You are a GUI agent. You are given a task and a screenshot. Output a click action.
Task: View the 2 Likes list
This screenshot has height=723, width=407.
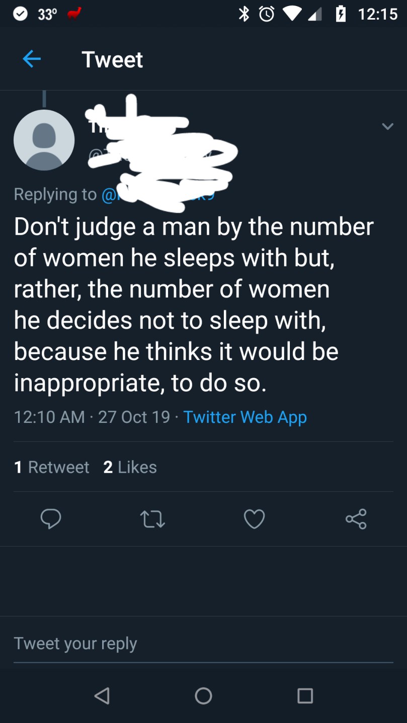tap(130, 467)
